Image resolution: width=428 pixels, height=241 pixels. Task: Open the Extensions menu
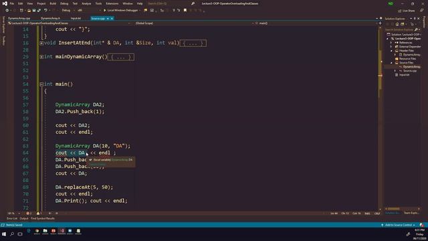coord(112,3)
